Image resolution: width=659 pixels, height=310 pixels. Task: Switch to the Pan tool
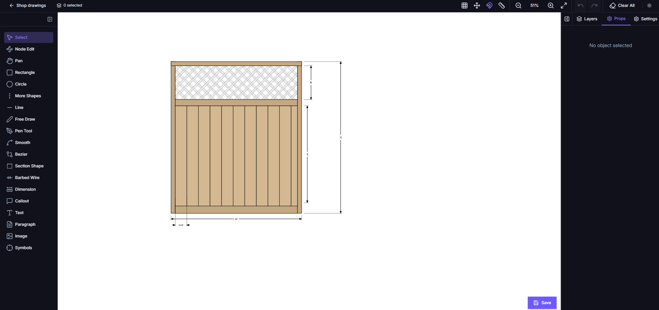pyautogui.click(x=29, y=61)
